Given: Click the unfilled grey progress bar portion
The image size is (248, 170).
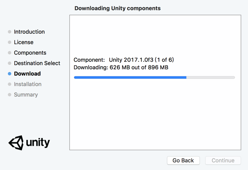Looking at the screenshot, I should point(211,77).
